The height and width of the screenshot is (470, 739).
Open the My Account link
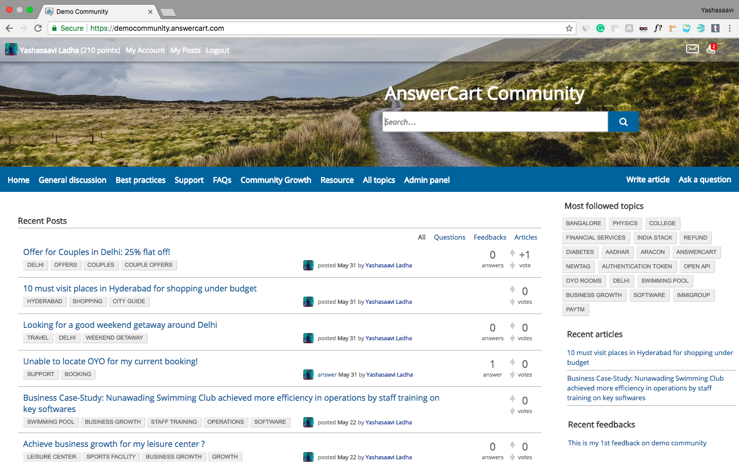[145, 50]
